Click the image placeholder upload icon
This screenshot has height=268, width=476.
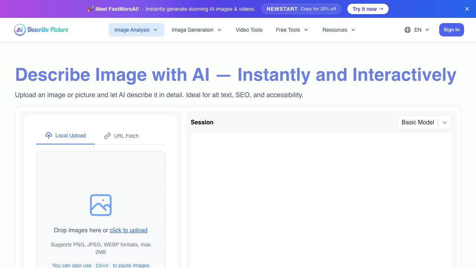pos(101,205)
